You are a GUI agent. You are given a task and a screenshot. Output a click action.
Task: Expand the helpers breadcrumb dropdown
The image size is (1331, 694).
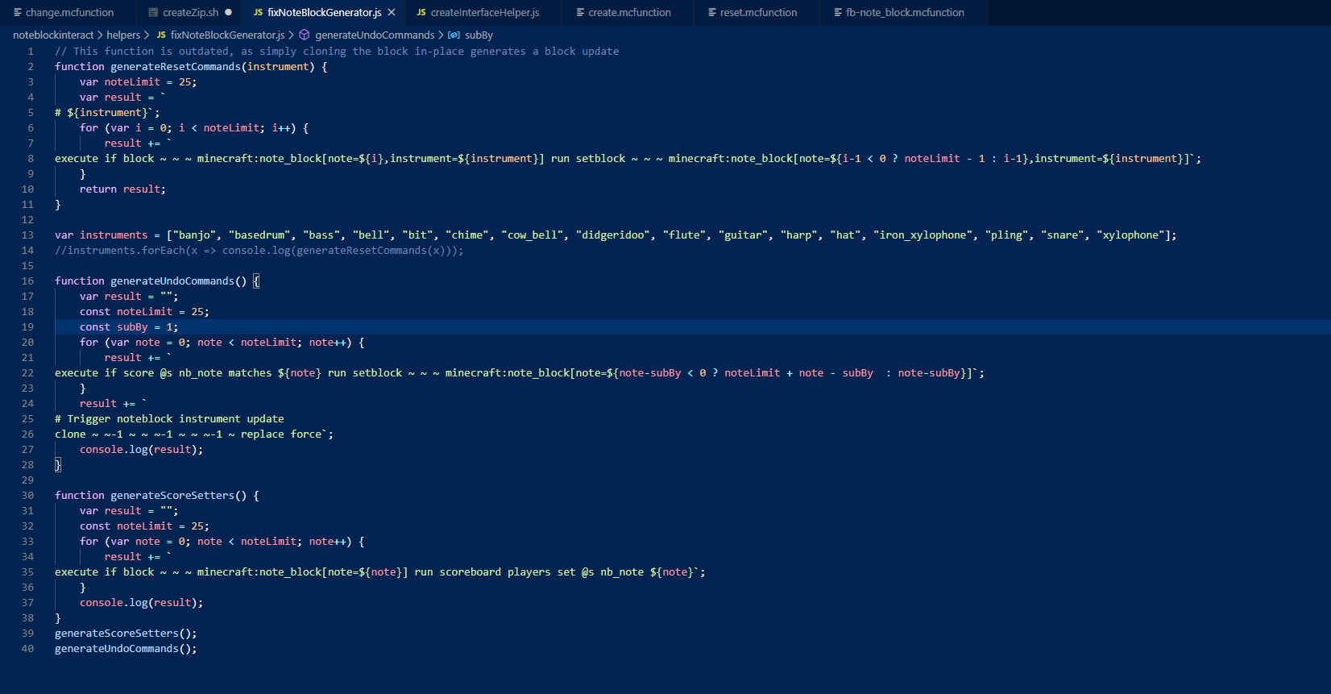pos(123,35)
